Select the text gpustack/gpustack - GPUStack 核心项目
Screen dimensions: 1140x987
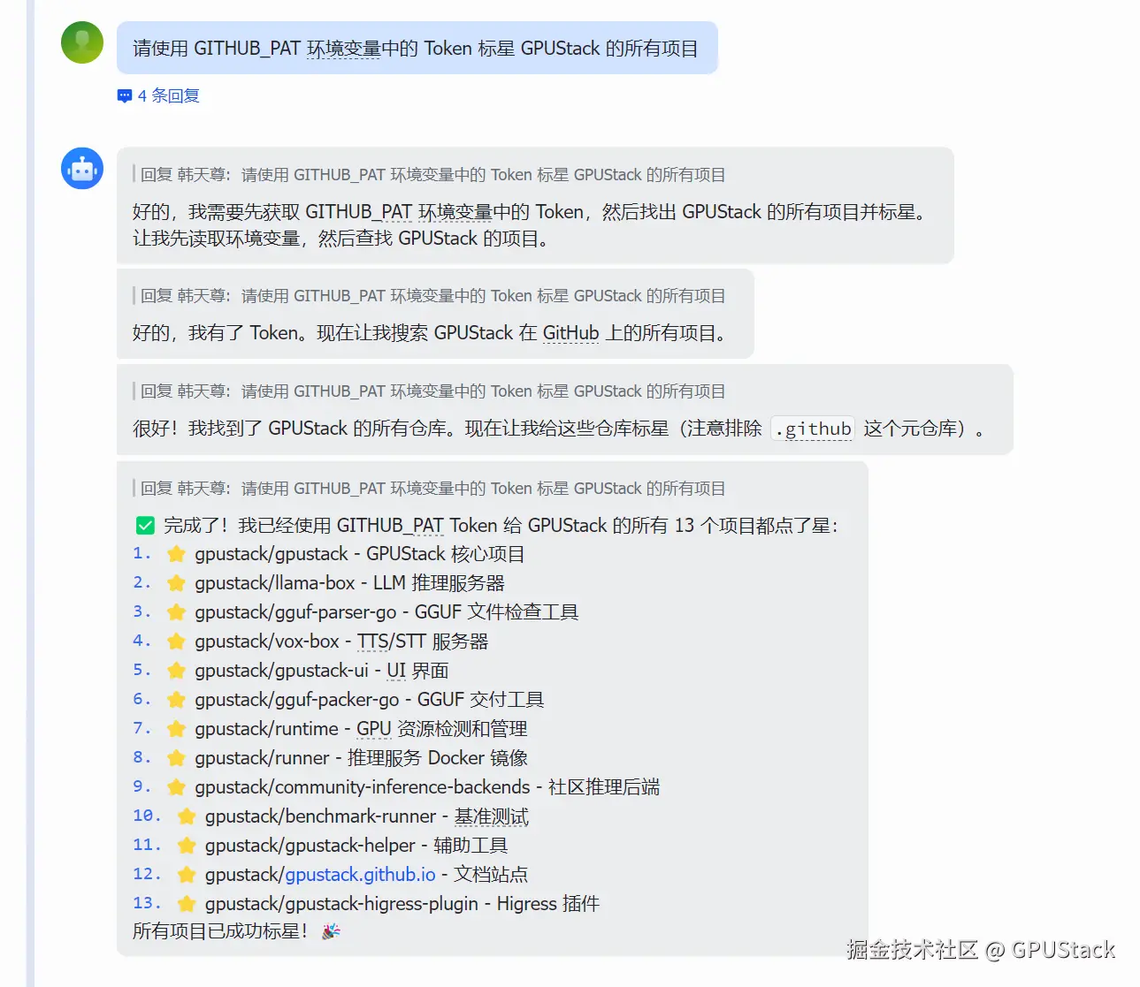tap(360, 554)
